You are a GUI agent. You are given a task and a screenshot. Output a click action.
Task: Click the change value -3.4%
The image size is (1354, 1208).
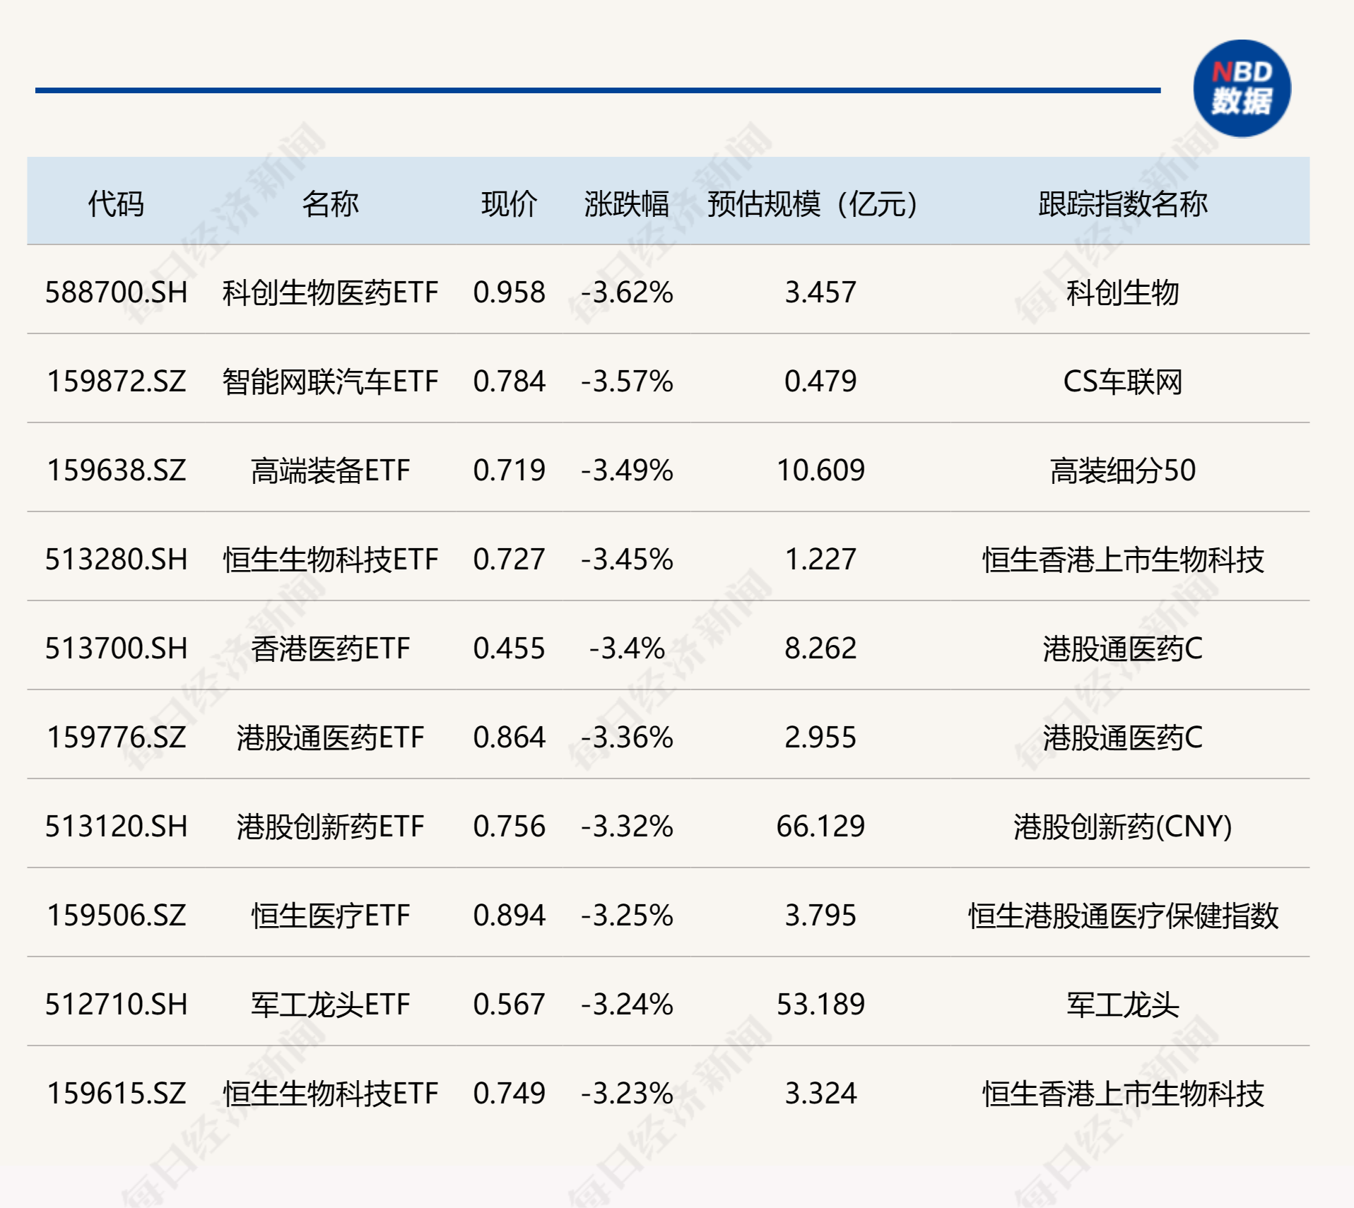coord(627,649)
